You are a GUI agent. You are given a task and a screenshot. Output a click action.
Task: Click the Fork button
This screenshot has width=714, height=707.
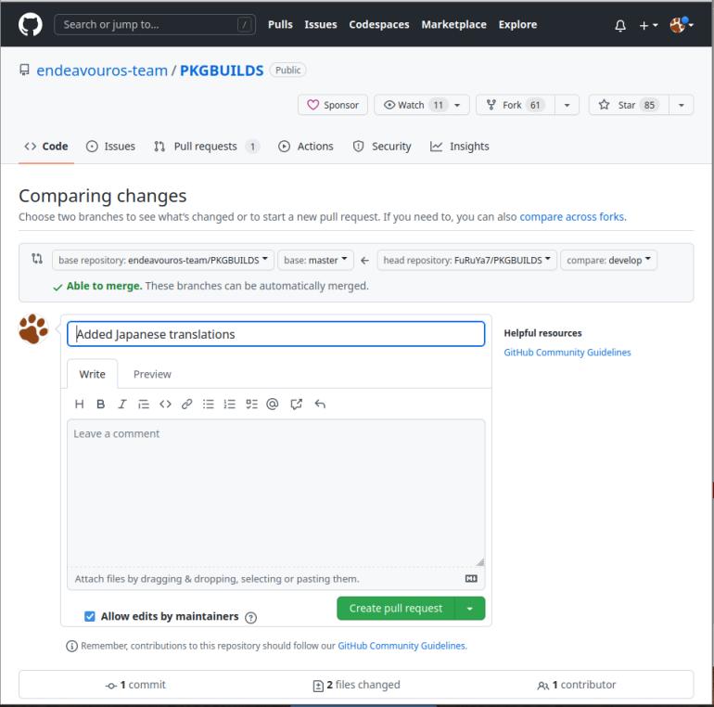click(x=516, y=105)
